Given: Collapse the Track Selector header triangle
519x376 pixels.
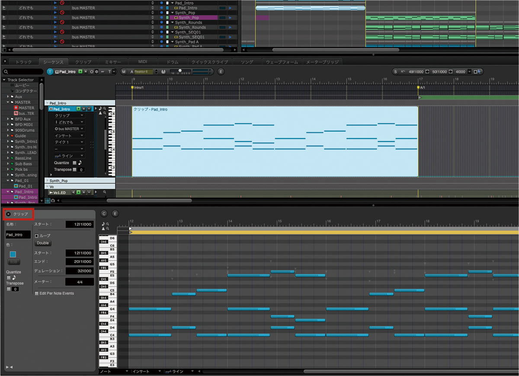Looking at the screenshot, I should (4, 80).
